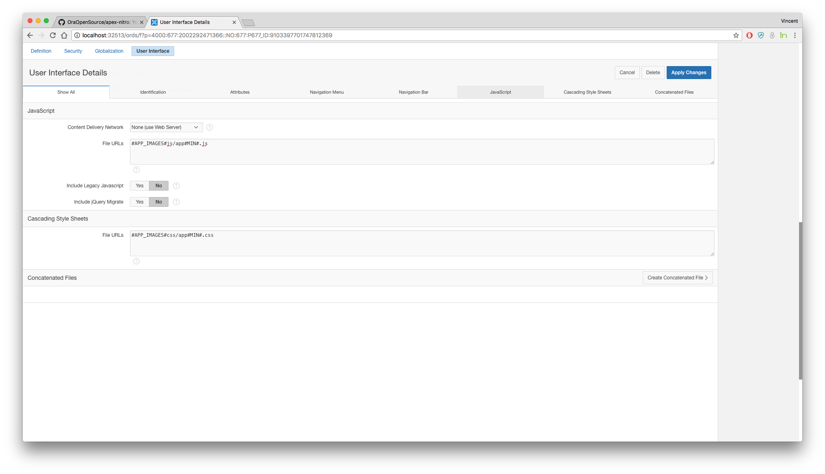Click help icon below JavaScript File URLs
This screenshot has height=474, width=825.
136,169
